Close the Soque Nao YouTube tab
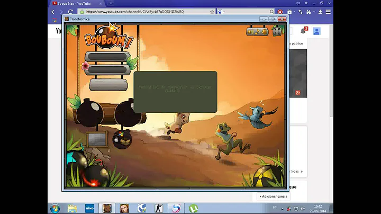 (x=101, y=4)
